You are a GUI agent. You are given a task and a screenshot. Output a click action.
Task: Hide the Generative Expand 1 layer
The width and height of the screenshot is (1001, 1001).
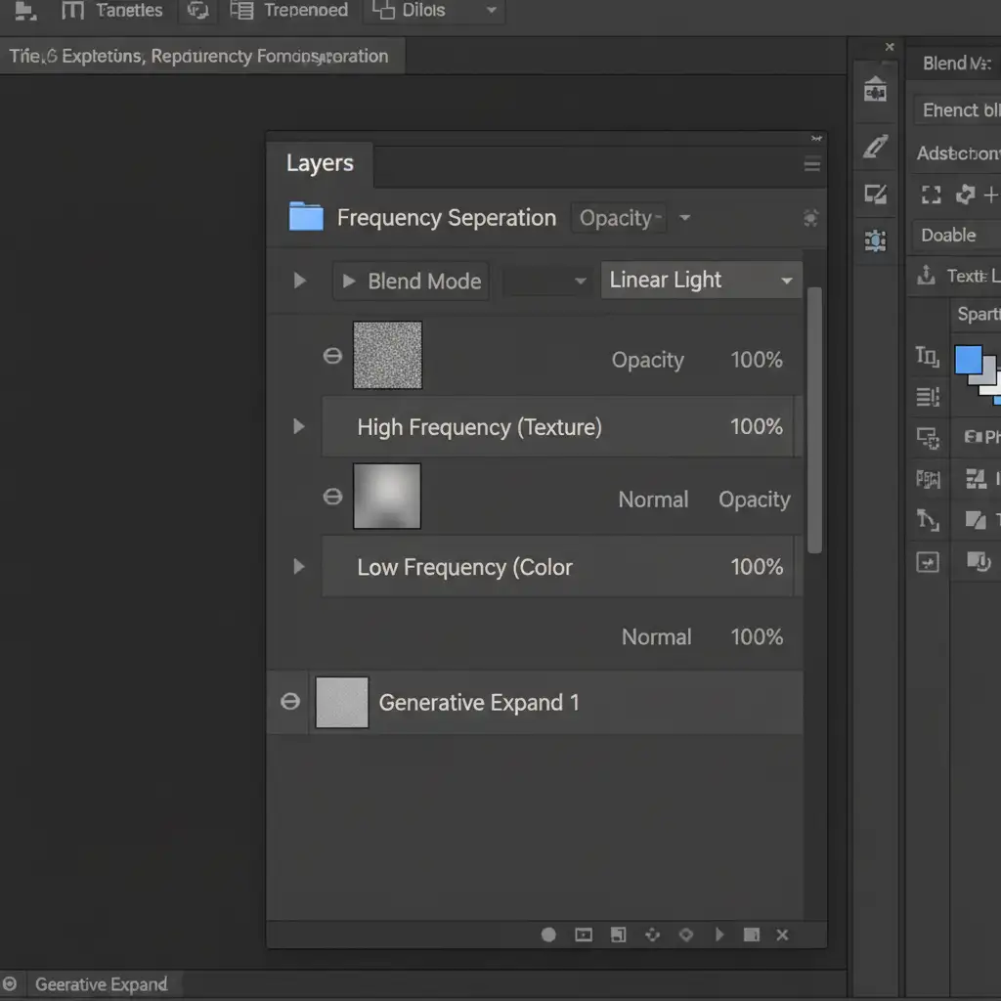coord(289,702)
